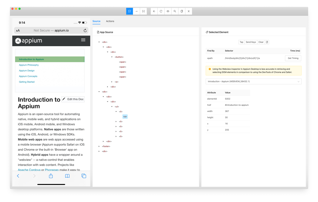318x202 pixels.
Task: Reload the page in Safari address bar
Action: (x=85, y=30)
